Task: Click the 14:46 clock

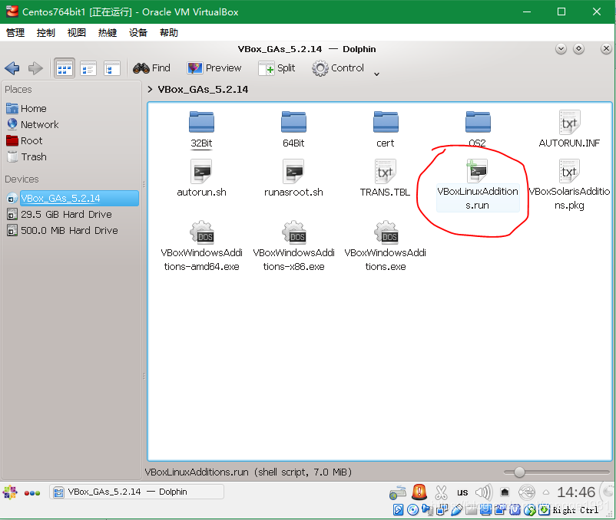Action: click(x=576, y=492)
